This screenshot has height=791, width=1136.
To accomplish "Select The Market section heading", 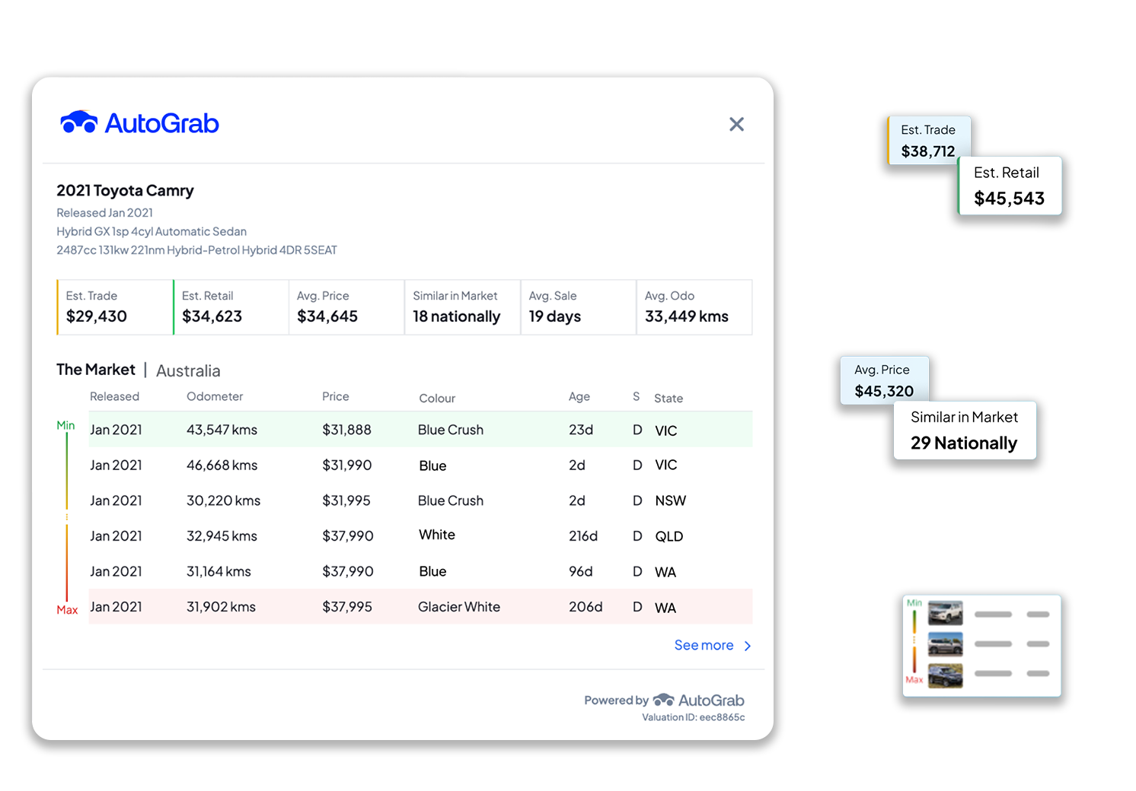I will tap(96, 369).
